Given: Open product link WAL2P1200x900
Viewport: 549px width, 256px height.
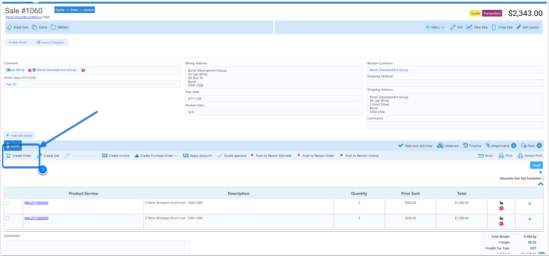Looking at the screenshot, I should 36,218.
